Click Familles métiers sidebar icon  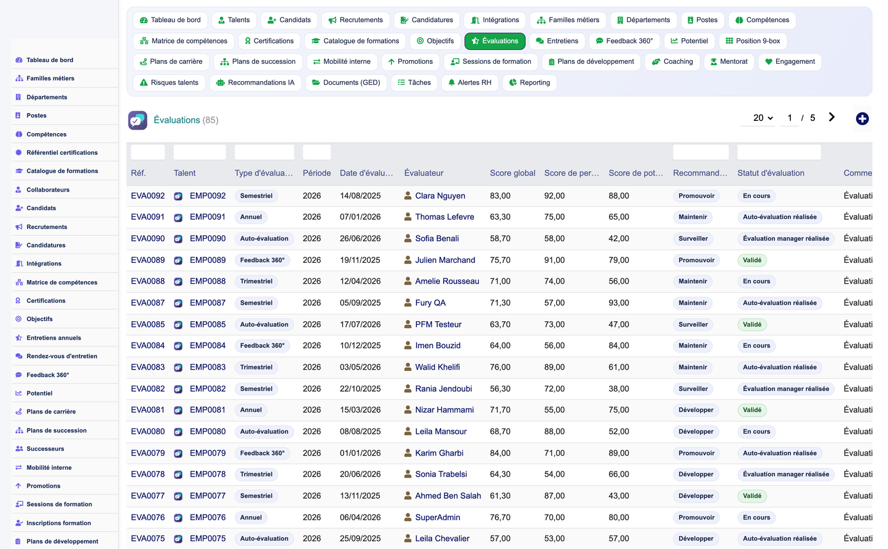pos(18,79)
